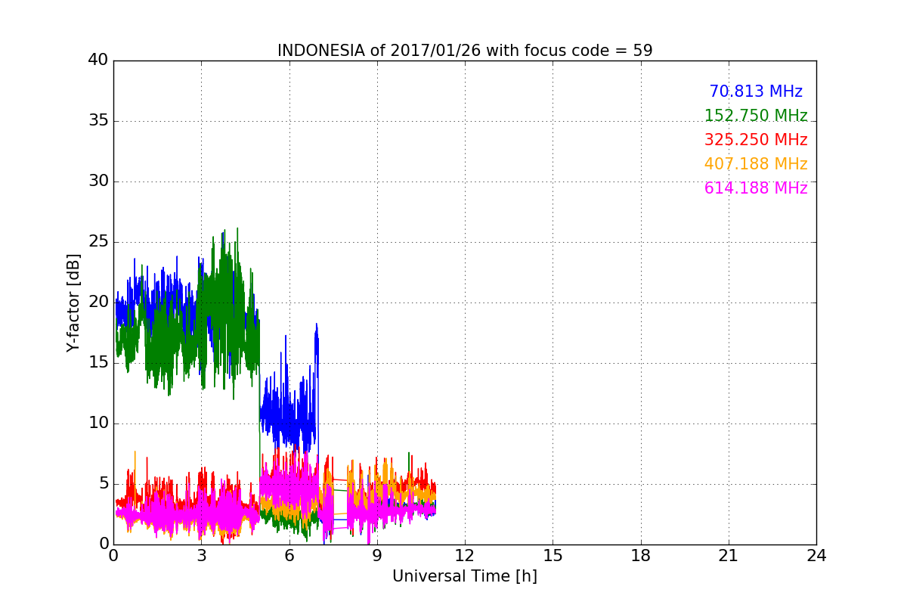This screenshot has width=907, height=605.
Task: Click x-axis tick value 21
Action: pyautogui.click(x=729, y=556)
